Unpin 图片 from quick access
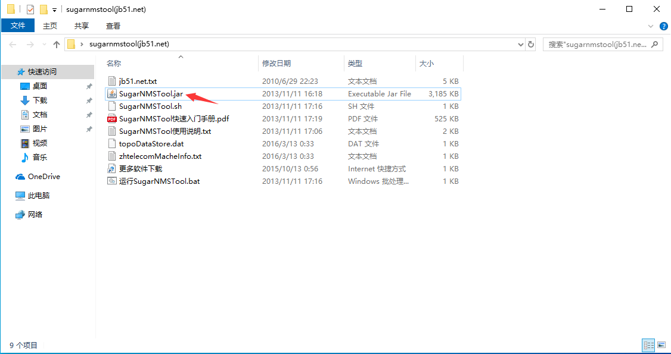Viewport: 671px width, 354px height. (x=89, y=129)
